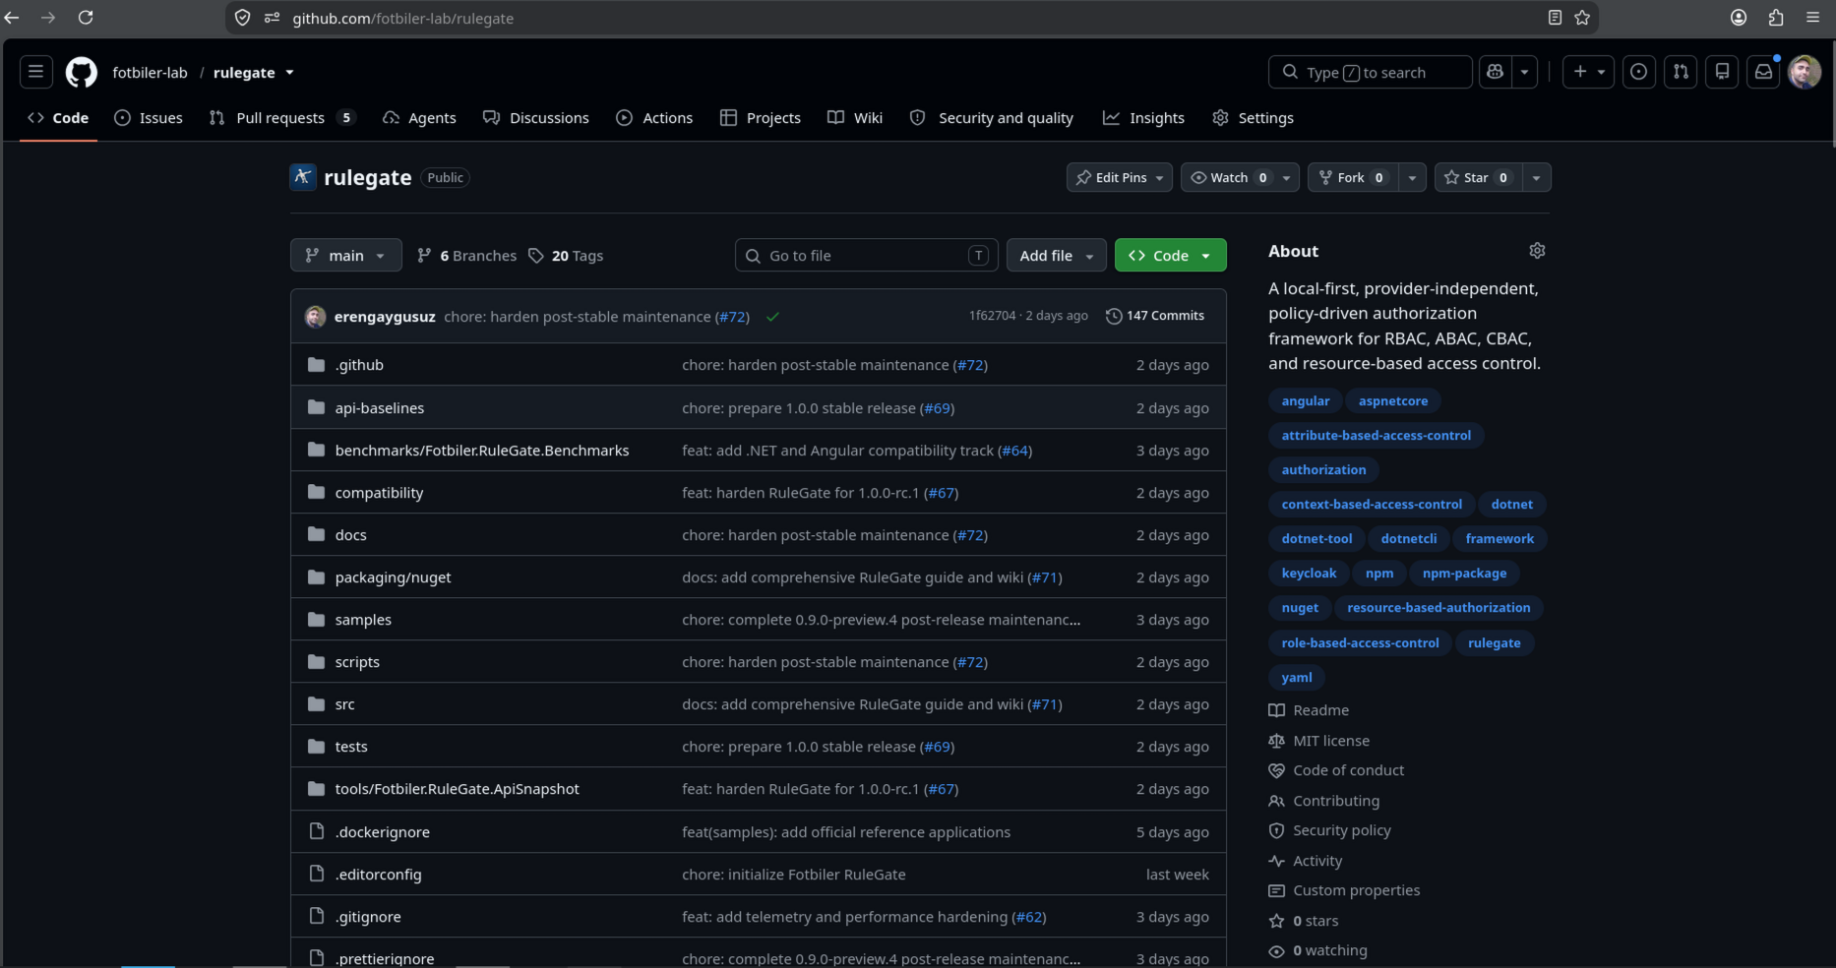
Task: Open the Insights tab
Action: 1144,118
